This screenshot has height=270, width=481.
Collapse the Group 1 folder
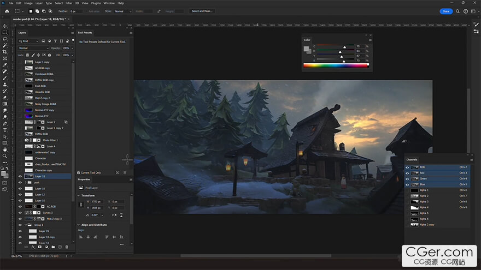(x=26, y=225)
